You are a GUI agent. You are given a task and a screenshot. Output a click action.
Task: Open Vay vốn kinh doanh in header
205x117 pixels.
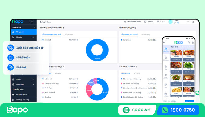132,22
